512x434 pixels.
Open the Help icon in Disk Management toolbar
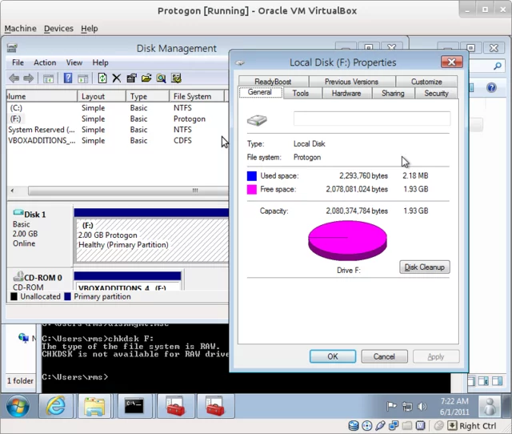click(x=68, y=78)
